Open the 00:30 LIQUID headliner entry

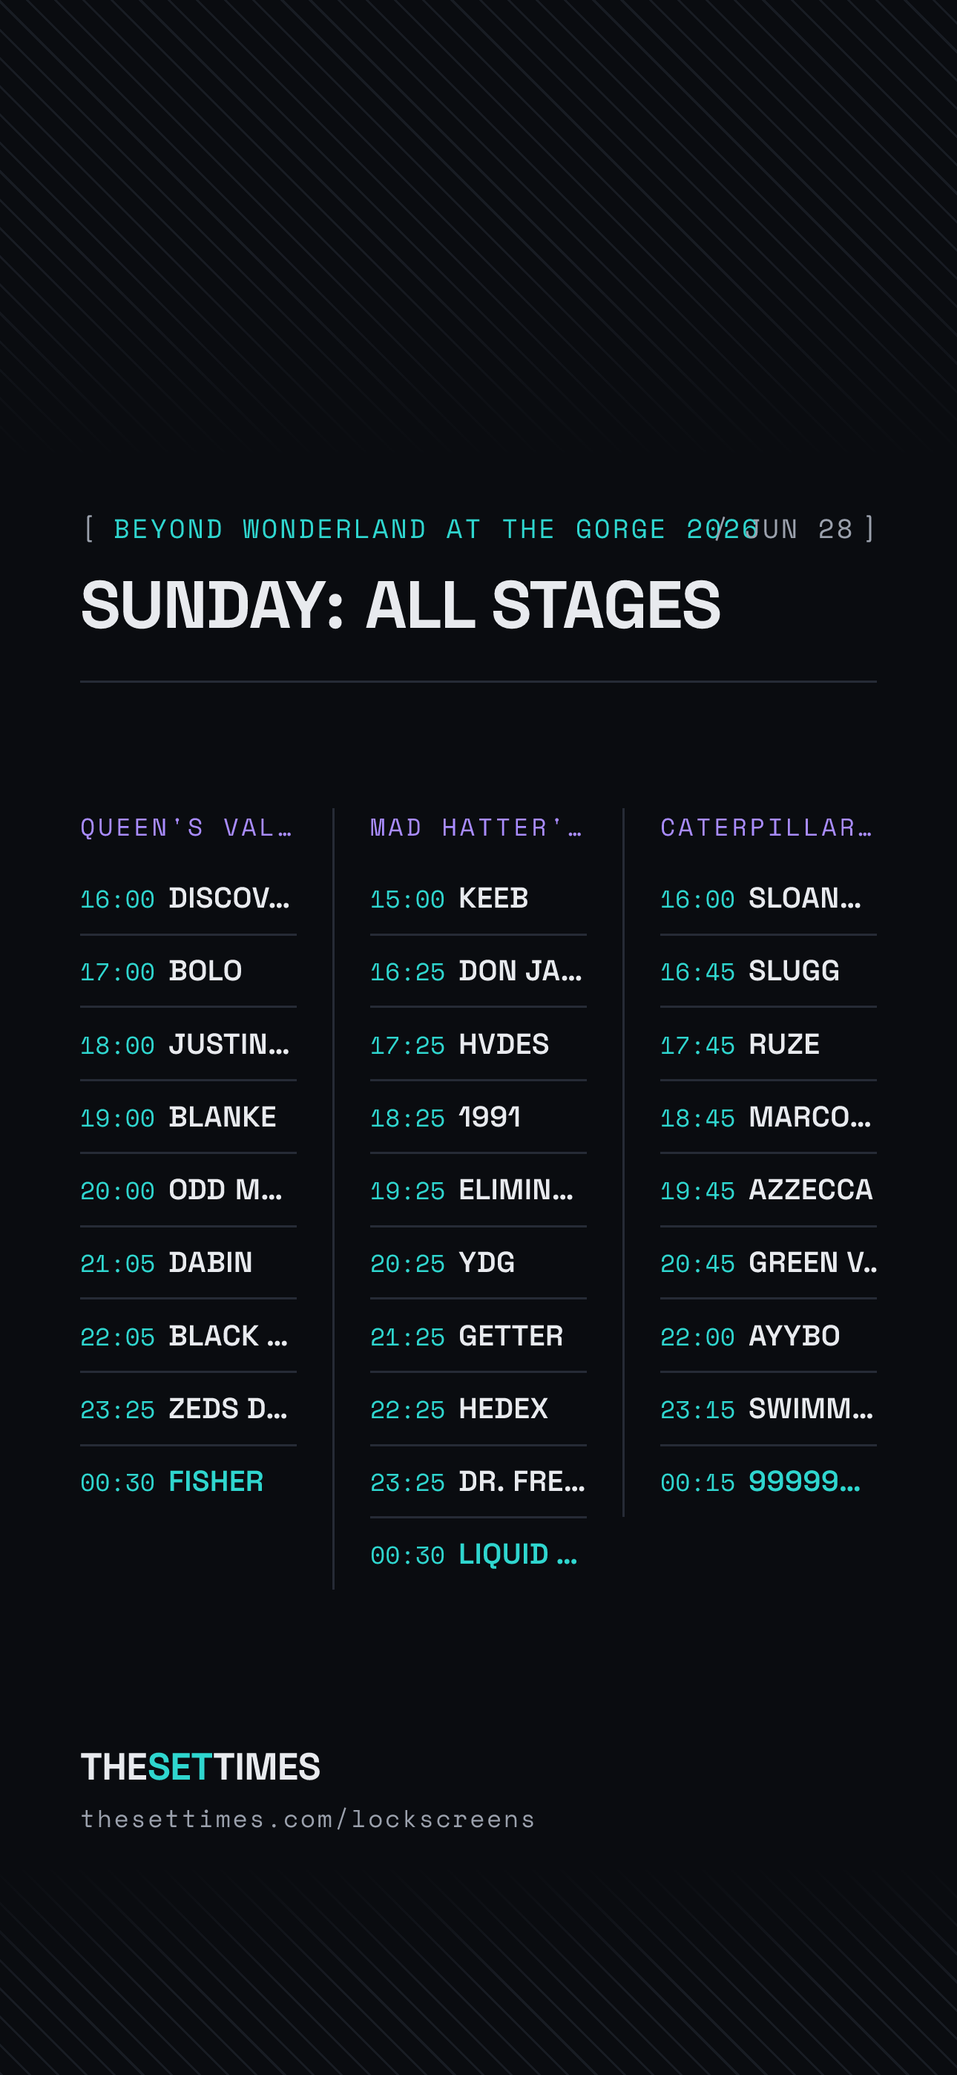479,1554
